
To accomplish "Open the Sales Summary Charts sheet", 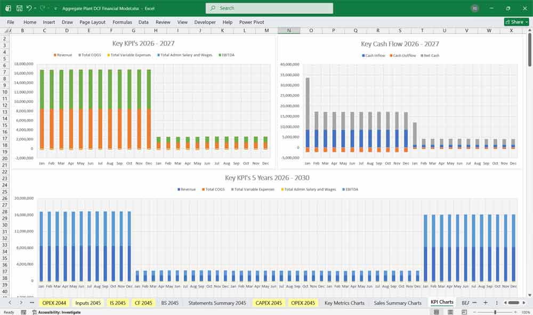I will click(398, 303).
